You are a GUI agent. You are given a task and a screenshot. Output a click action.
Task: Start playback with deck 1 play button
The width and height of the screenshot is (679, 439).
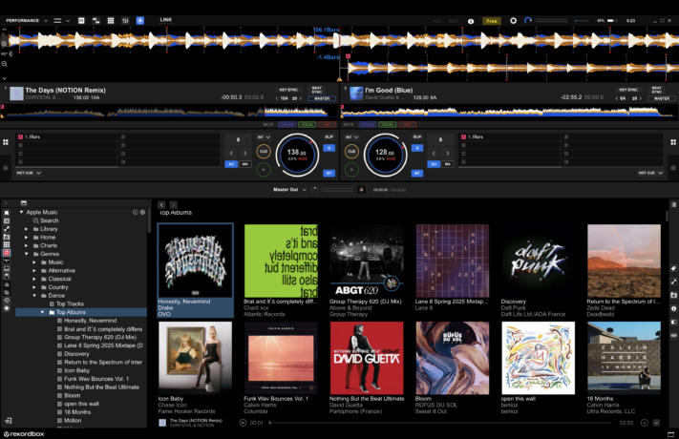click(x=264, y=170)
